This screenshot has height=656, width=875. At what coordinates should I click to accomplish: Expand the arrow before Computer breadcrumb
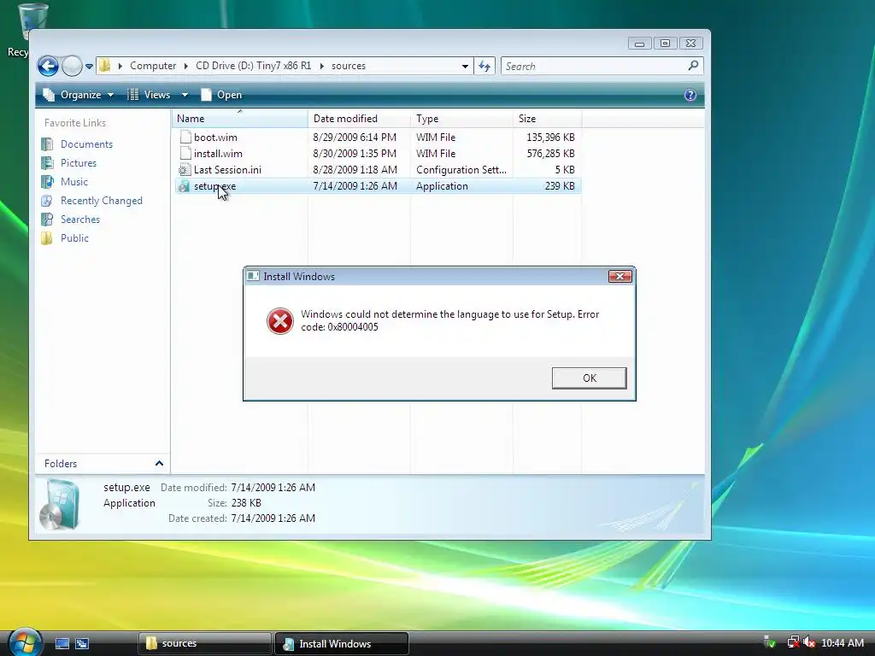coord(120,66)
